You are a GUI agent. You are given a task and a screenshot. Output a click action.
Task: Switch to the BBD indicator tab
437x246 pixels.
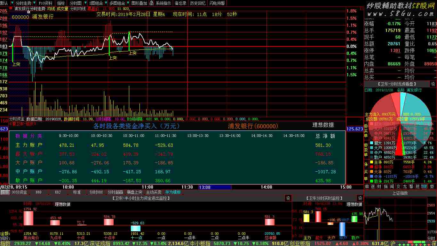pos(38,192)
